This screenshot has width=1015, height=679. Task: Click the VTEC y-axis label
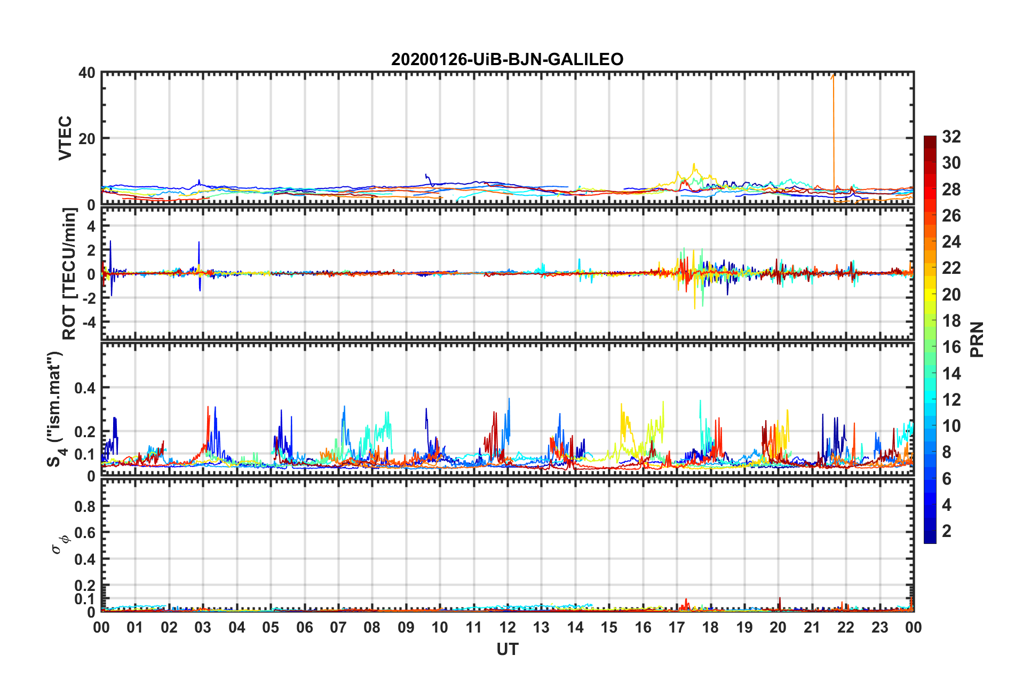65,138
